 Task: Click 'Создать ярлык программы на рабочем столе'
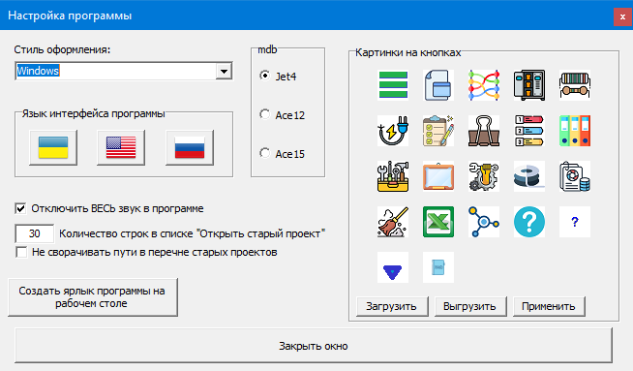(x=93, y=297)
